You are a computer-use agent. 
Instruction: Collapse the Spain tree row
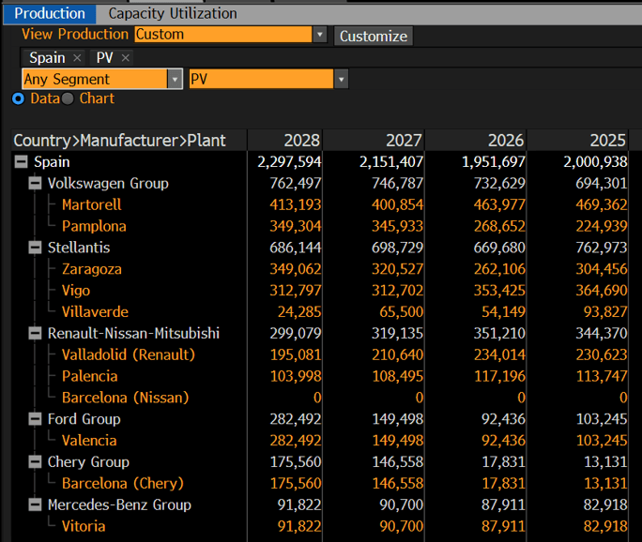coord(22,162)
